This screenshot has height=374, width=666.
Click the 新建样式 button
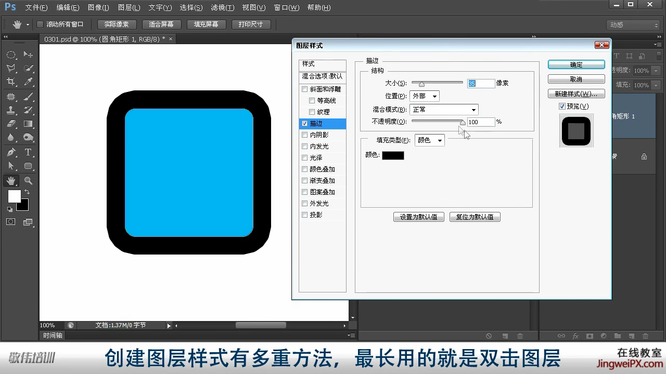[577, 94]
